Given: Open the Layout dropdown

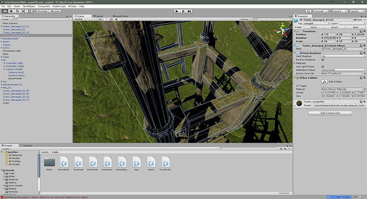Looking at the screenshot, I should (357, 11).
